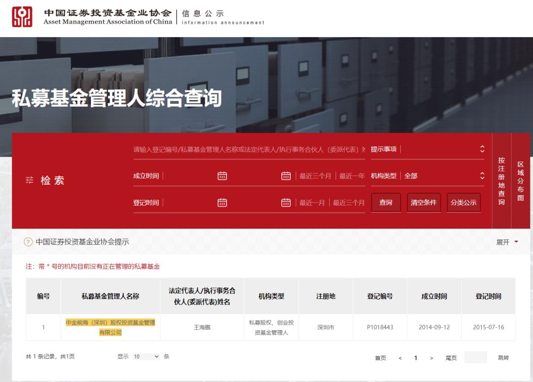The width and height of the screenshot is (533, 382).
Task: Click the next page arrow
Action: point(432,357)
